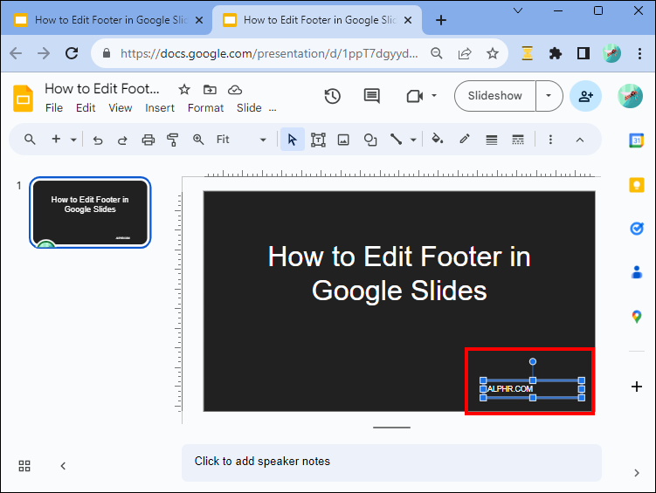
Task: Collapse the menus with up chevron
Action: 579,140
